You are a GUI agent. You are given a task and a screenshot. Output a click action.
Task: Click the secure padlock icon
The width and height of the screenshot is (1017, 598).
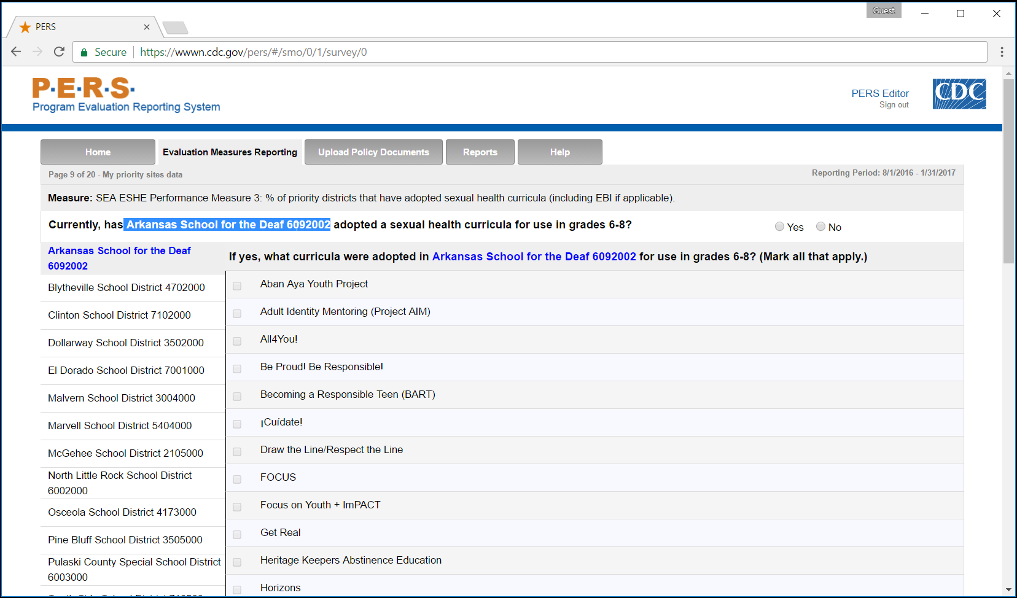pyautogui.click(x=84, y=52)
